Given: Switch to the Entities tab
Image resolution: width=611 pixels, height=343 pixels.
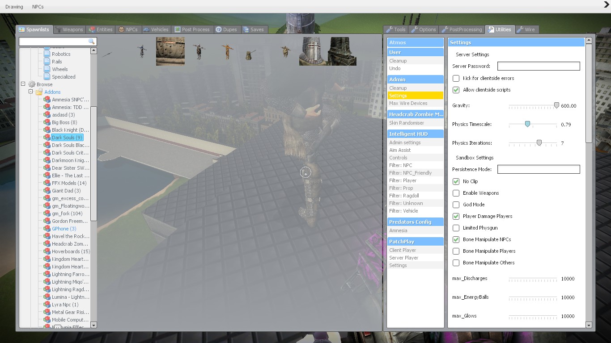Looking at the screenshot, I should tap(101, 29).
